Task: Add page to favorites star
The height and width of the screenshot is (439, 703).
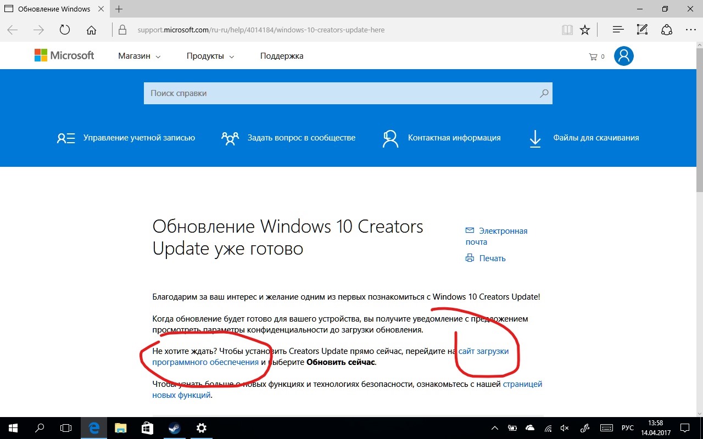Action: click(x=585, y=30)
